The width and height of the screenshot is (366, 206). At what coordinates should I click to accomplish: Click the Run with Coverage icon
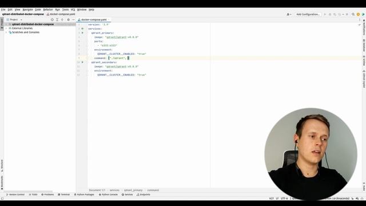tap(335, 14)
